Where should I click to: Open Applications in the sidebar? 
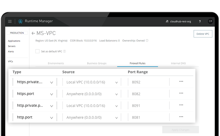pos(14,41)
